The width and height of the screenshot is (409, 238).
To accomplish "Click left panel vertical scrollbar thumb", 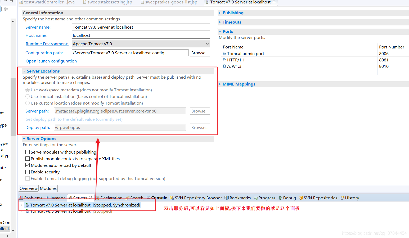I will click(13, 107).
